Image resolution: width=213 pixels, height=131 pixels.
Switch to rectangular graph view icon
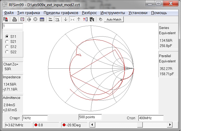tap(22, 19)
